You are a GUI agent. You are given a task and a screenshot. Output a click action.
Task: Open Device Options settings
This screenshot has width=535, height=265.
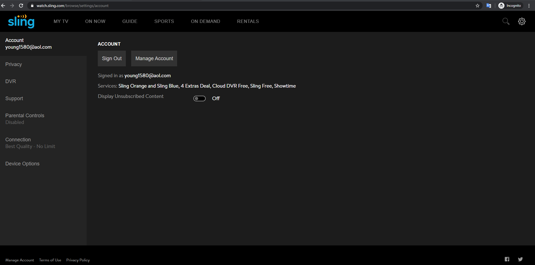(43, 164)
